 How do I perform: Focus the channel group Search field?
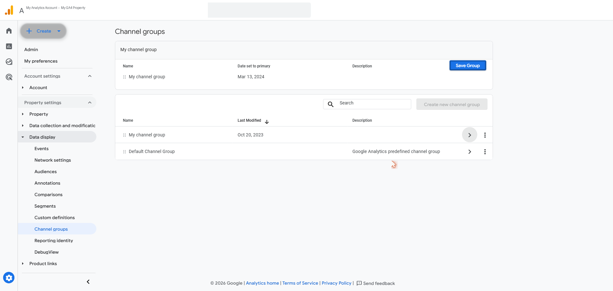(x=367, y=104)
